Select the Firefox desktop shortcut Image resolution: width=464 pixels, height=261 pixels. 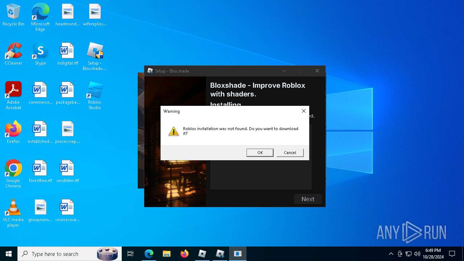point(13,133)
